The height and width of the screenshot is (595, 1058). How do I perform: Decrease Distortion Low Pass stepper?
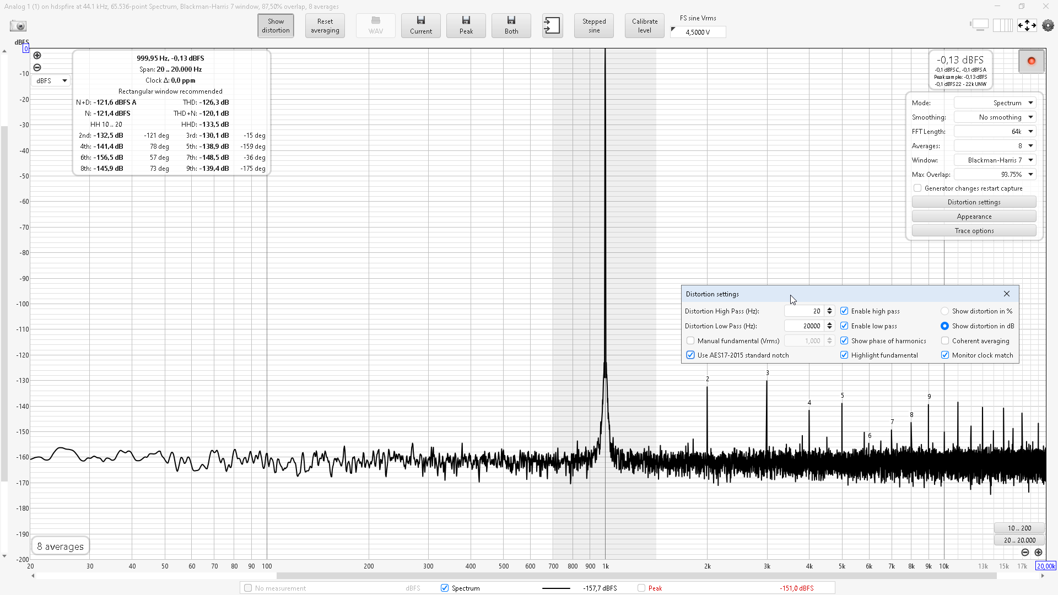pyautogui.click(x=829, y=328)
